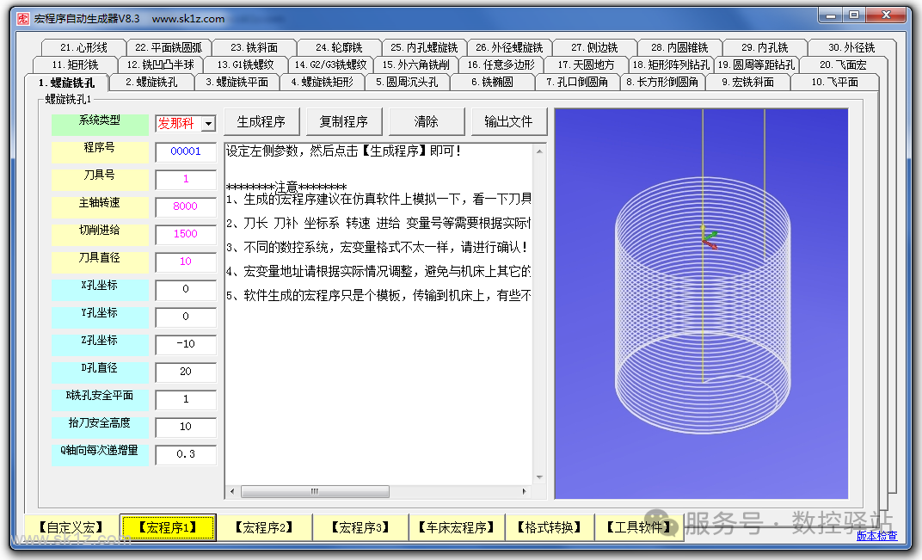Select tab 18. 矩形阵列钻孔
The image size is (922, 560).
click(x=672, y=65)
